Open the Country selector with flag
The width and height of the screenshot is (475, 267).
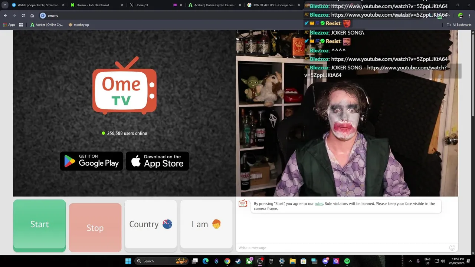pos(151,224)
